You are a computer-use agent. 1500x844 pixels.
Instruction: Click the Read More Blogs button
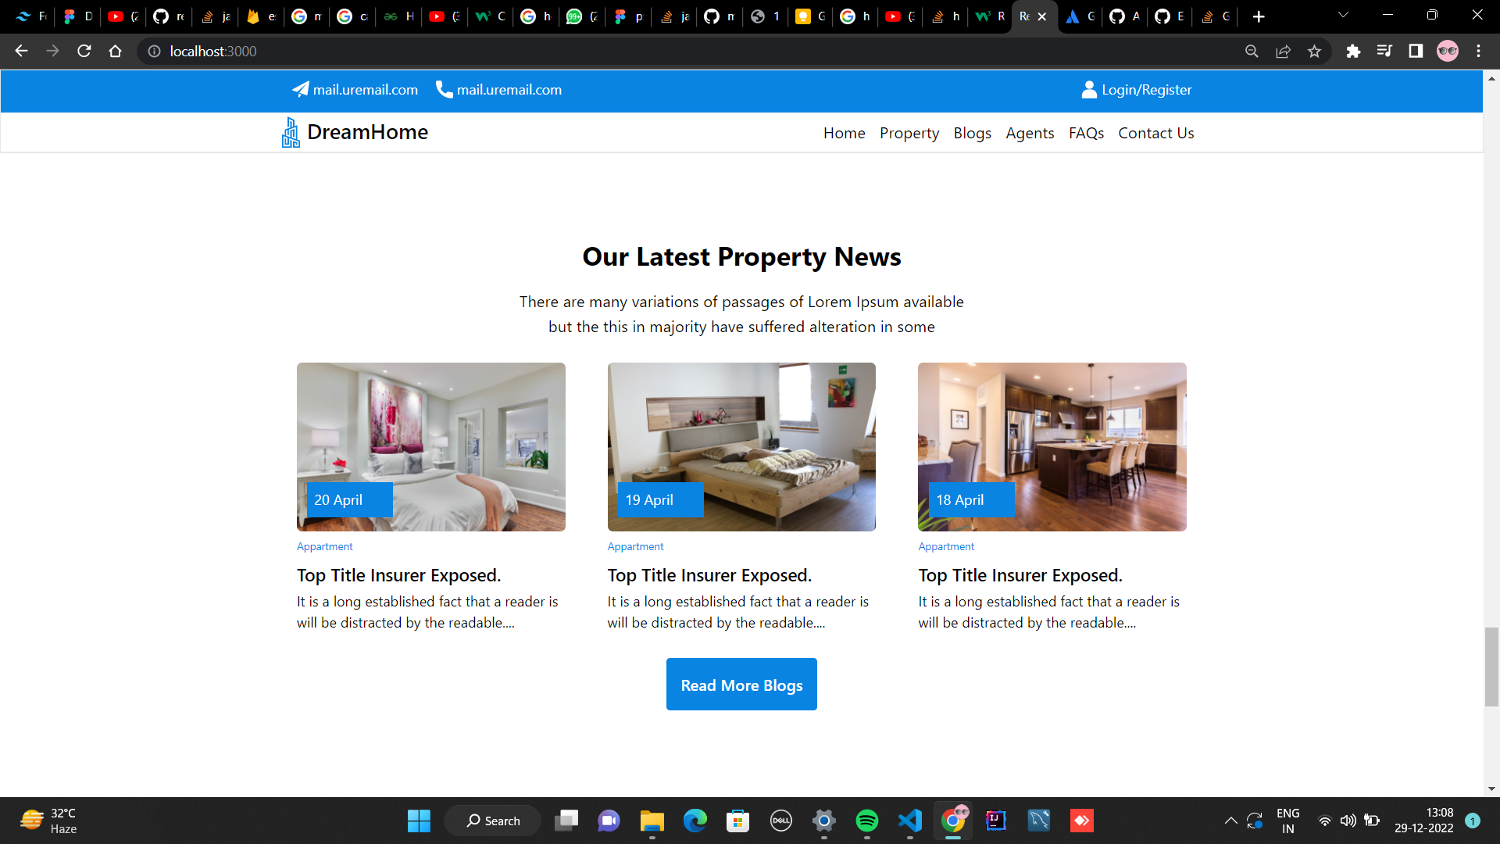[x=741, y=684]
